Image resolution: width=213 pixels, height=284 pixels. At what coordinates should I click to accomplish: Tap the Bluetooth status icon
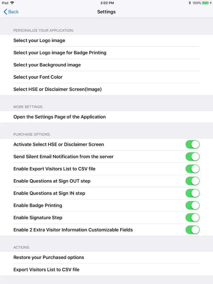coord(189,3)
